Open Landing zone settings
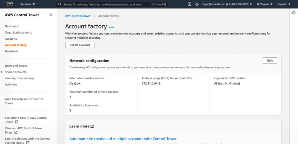This screenshot has width=298, height=144. pyautogui.click(x=19, y=78)
